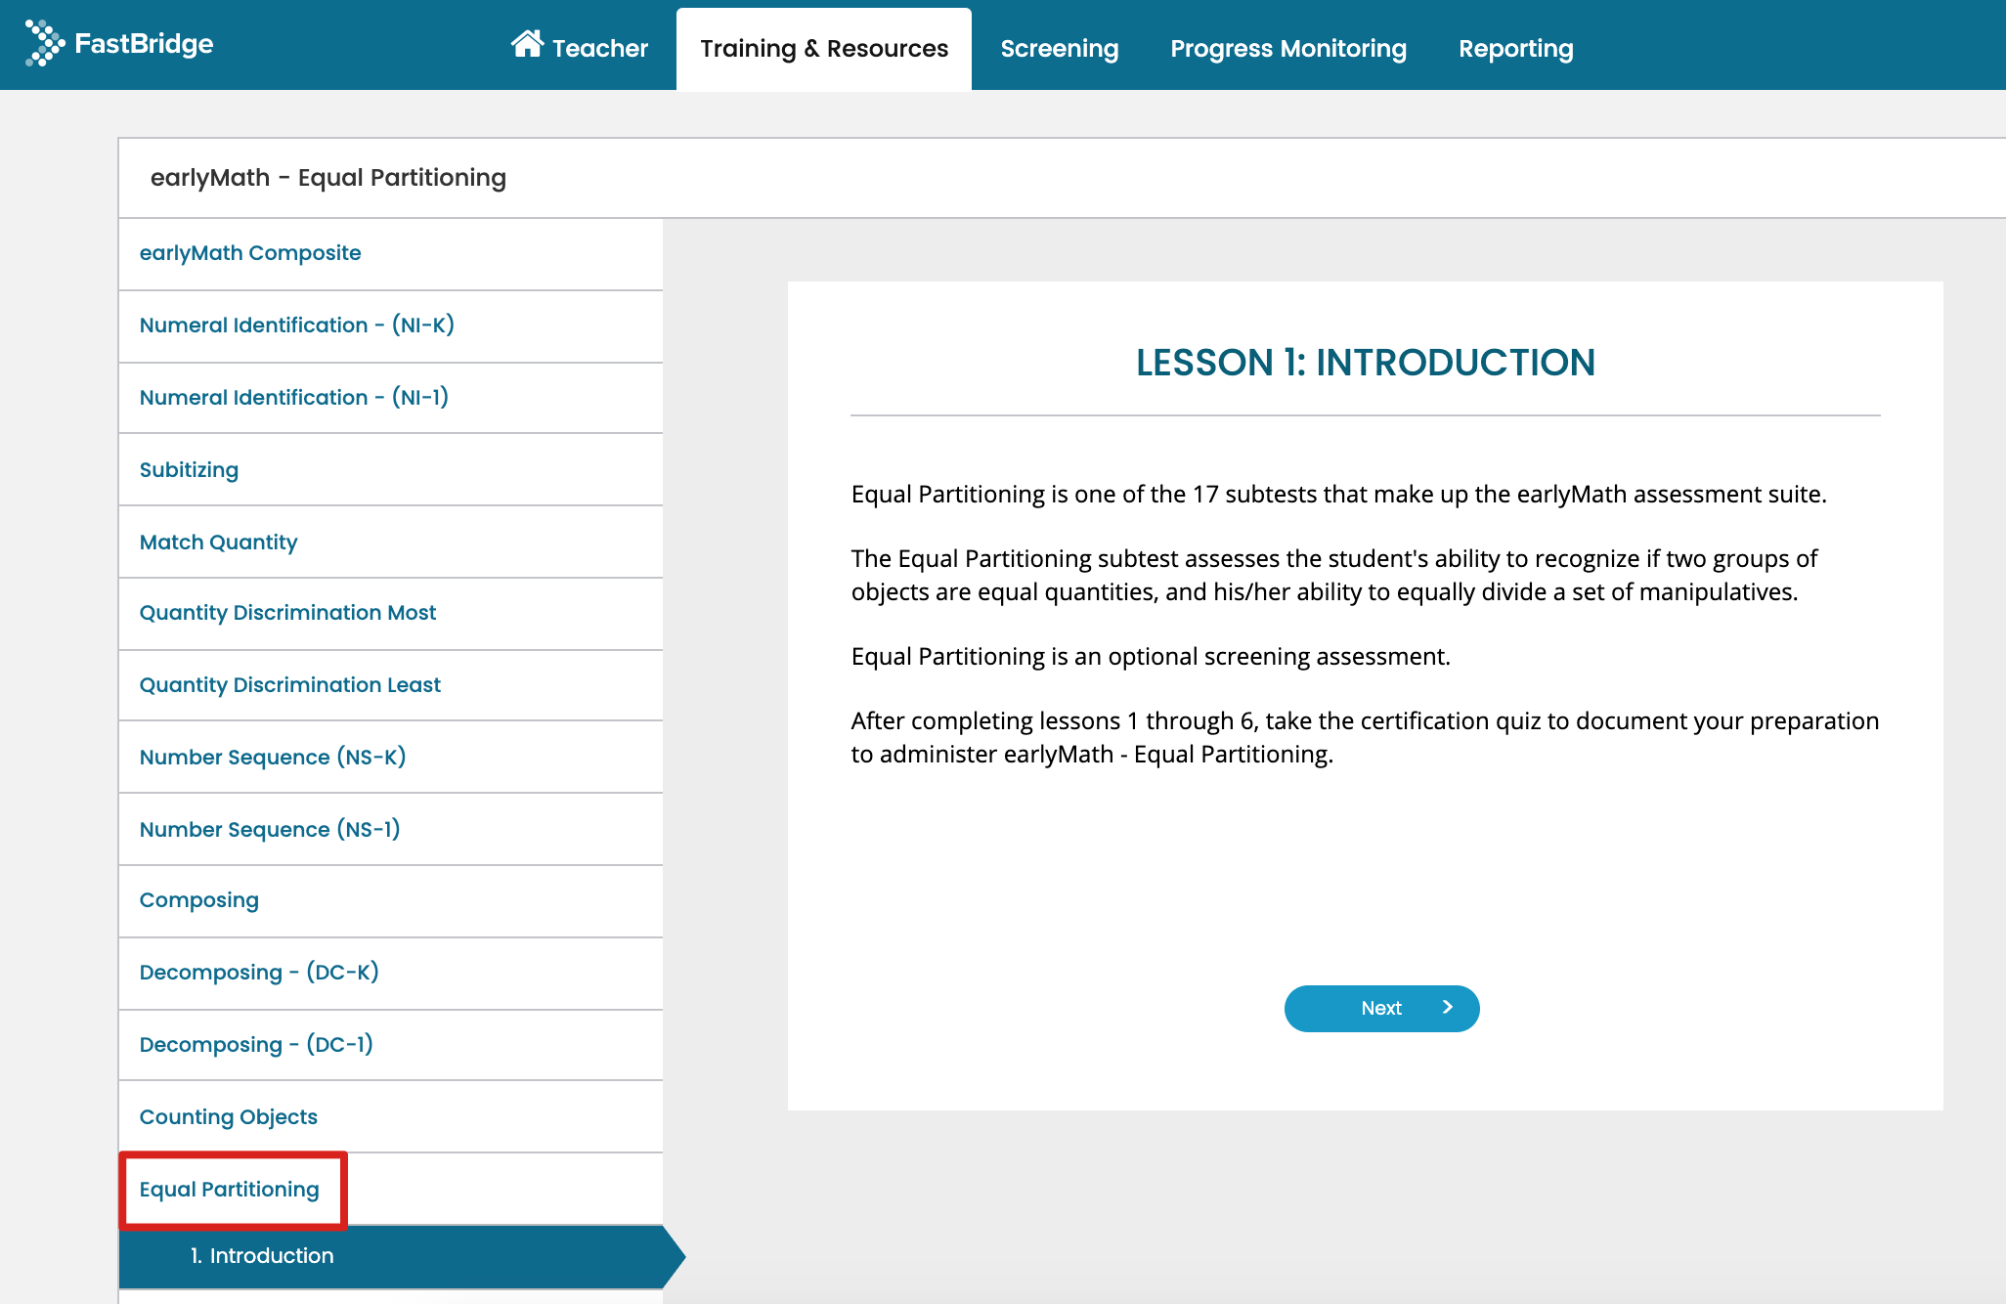
Task: Open Decomposing - (DC-1)
Action: click(391, 1045)
